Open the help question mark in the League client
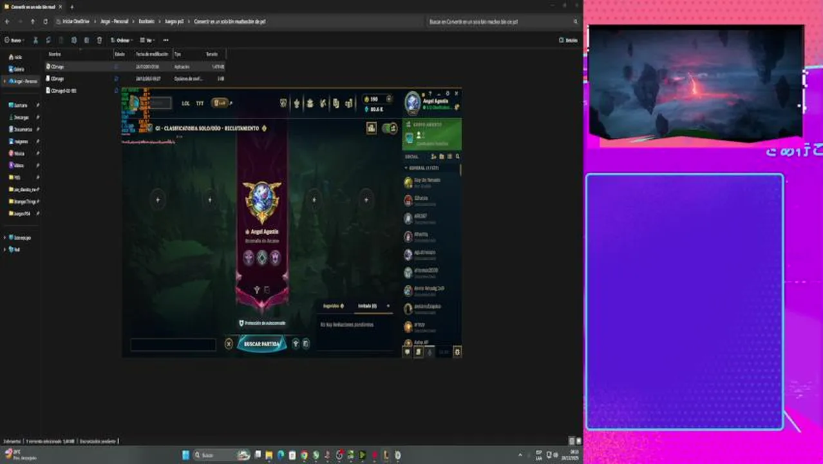The width and height of the screenshot is (823, 464). click(x=431, y=93)
